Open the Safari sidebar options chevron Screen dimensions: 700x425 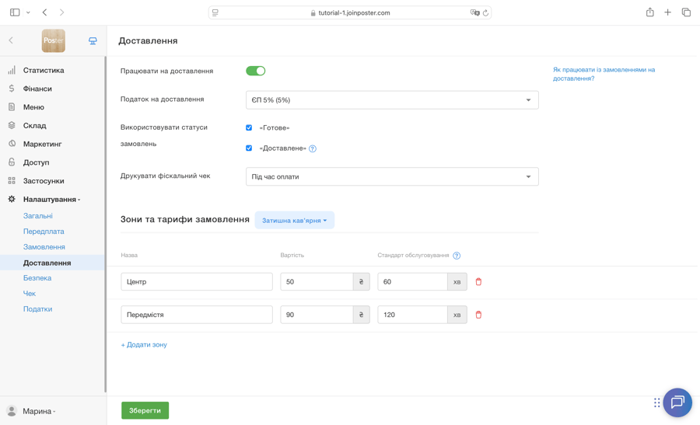point(28,12)
